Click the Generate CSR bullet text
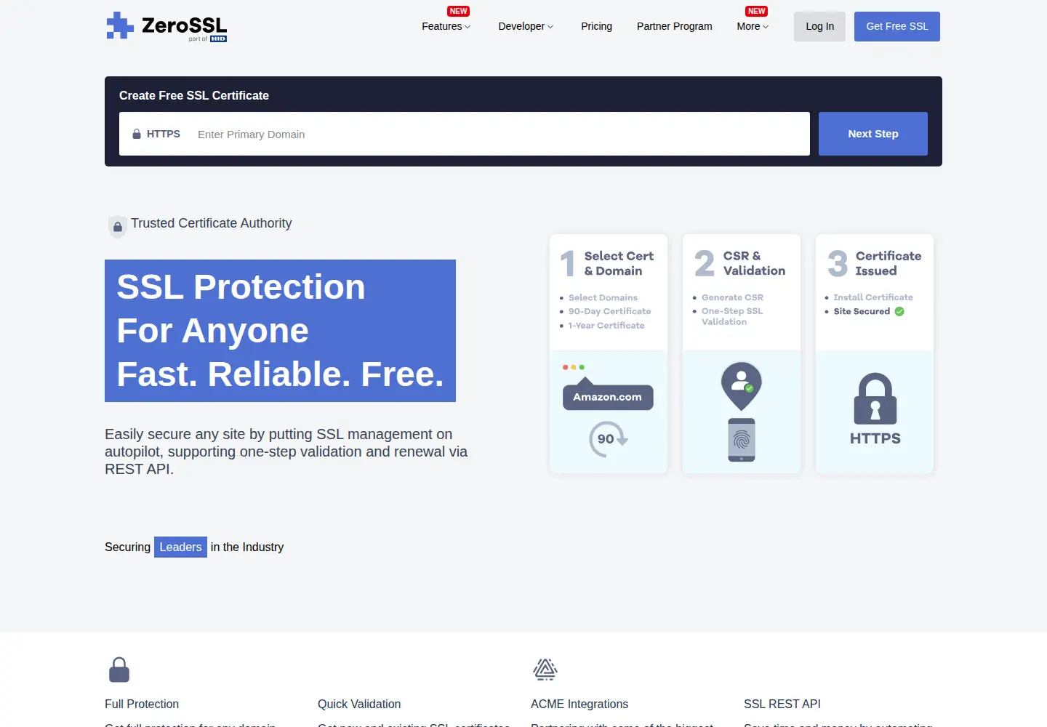 732,297
